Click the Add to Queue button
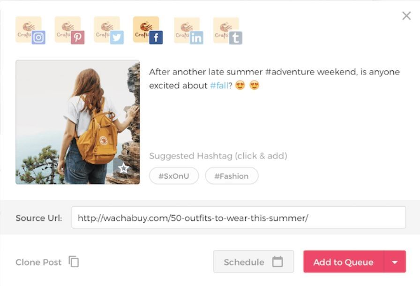Image resolution: width=420 pixels, height=286 pixels. (x=343, y=262)
